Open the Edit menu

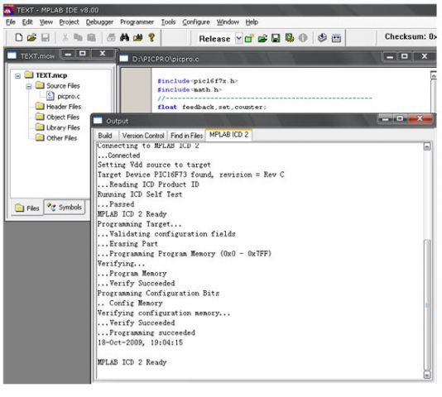[27, 22]
